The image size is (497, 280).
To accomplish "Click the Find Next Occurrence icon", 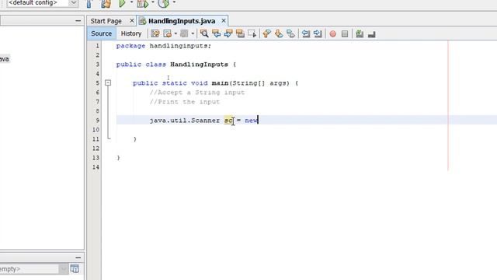I will (228, 33).
